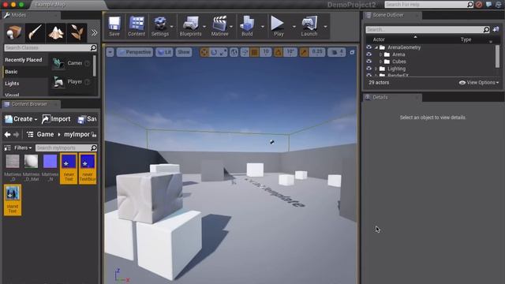
Task: Toggle visibility of Arena folder
Action: pos(368,54)
